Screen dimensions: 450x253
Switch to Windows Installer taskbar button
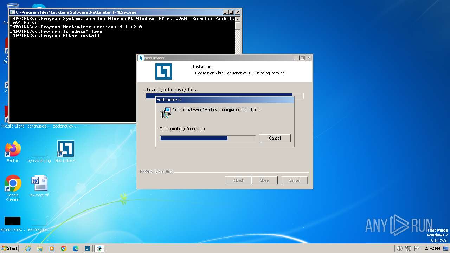coord(99,248)
